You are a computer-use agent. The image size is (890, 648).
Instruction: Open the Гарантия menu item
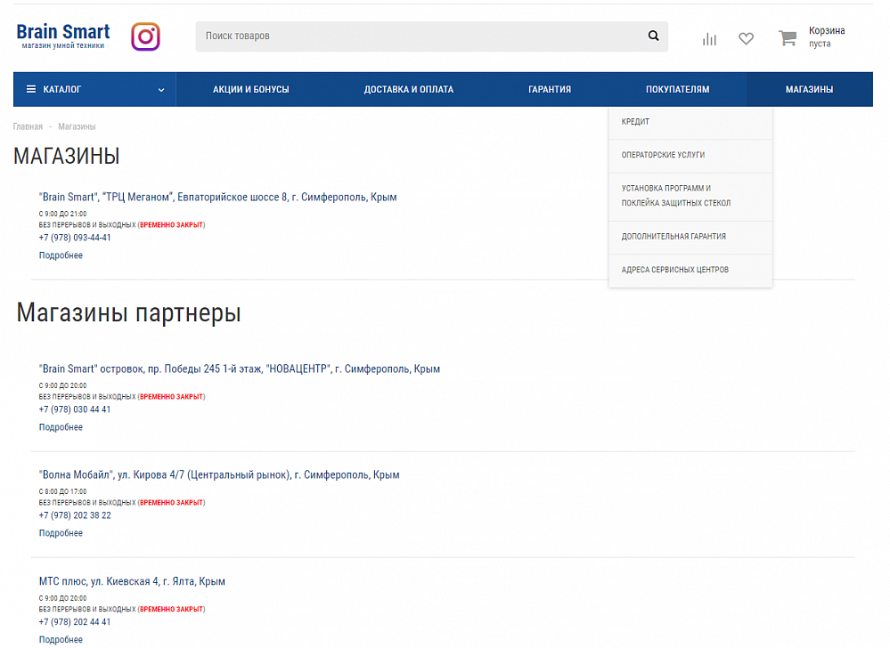pos(550,90)
